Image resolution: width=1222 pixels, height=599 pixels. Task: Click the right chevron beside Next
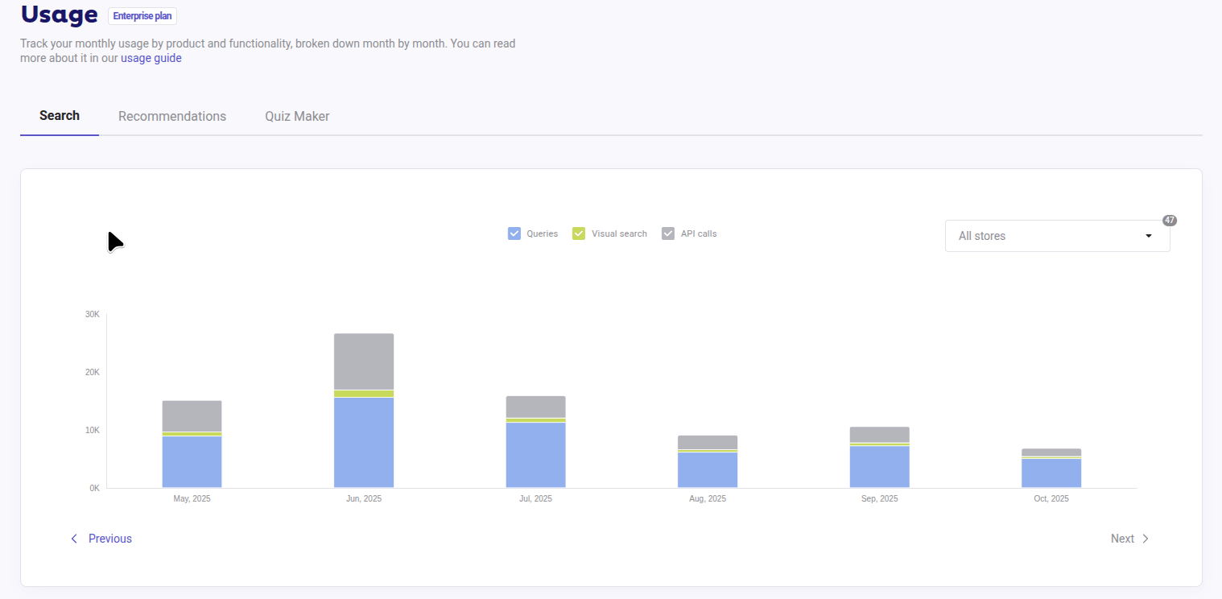pyautogui.click(x=1146, y=539)
